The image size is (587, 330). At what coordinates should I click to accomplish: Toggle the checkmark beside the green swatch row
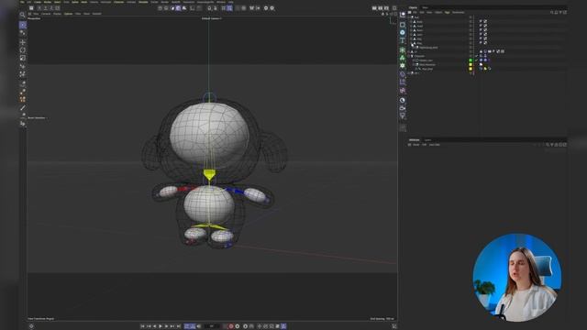click(477, 60)
